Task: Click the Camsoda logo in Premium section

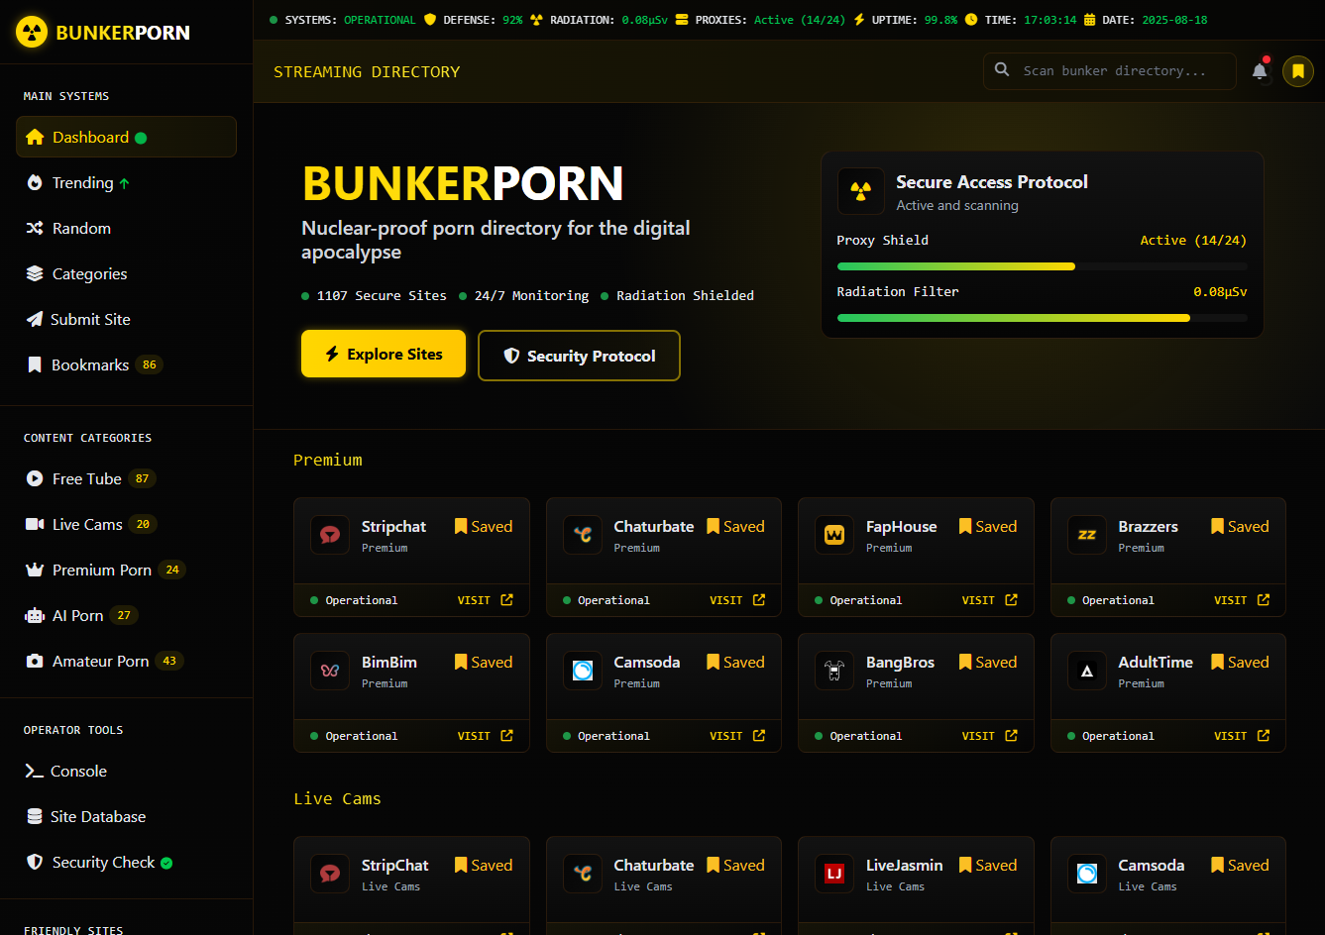Action: [x=583, y=671]
